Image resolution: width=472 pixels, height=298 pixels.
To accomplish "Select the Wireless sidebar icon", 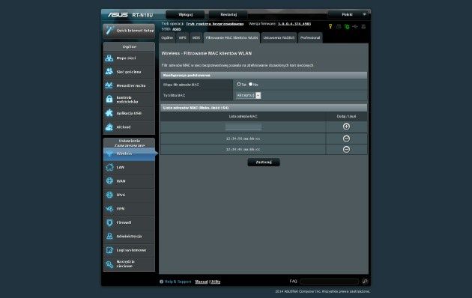I will [x=109, y=153].
